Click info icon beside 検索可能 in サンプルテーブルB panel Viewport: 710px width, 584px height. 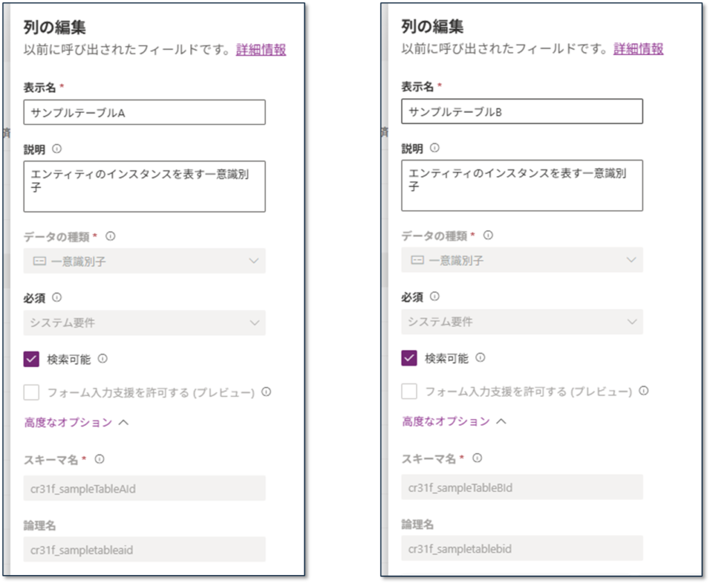point(480,358)
